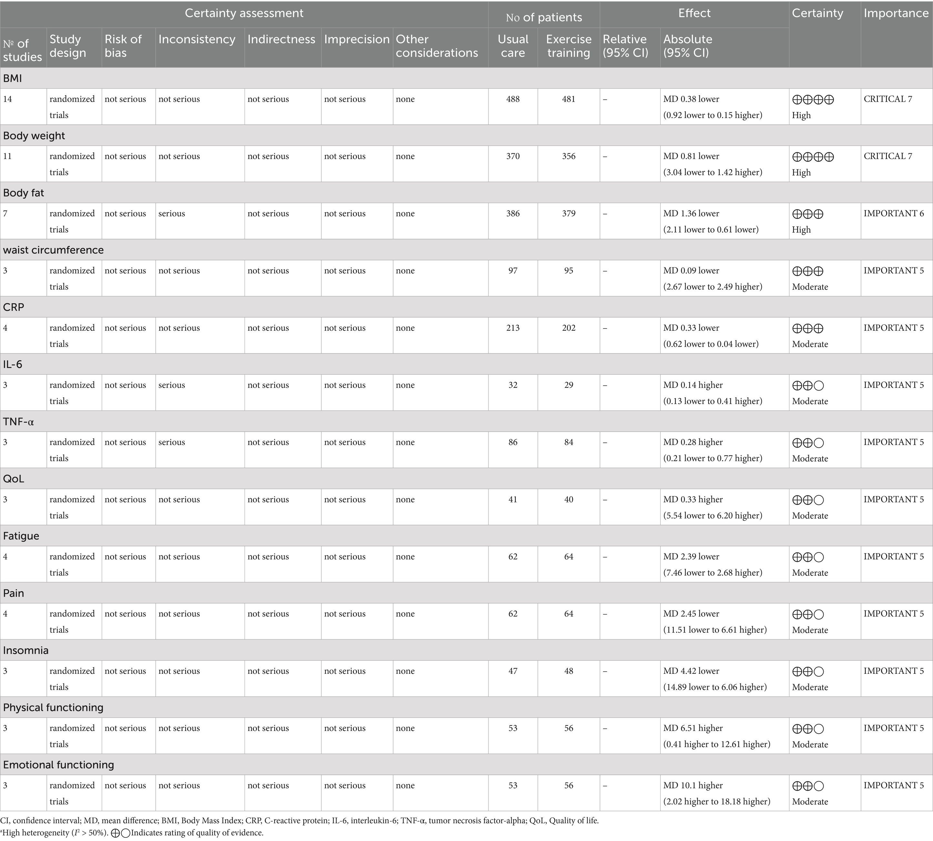Image resolution: width=933 pixels, height=841 pixels.
Task: Click the '№ of studies' header
Action: click(x=22, y=50)
